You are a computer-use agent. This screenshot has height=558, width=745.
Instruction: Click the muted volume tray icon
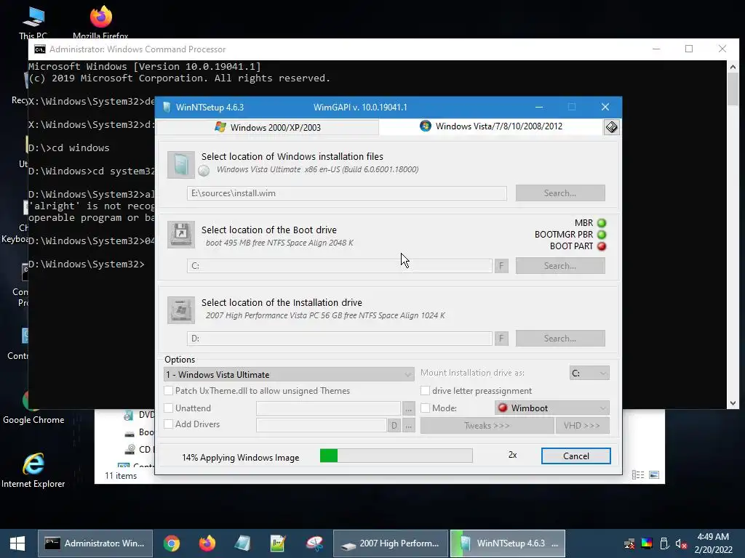click(681, 543)
